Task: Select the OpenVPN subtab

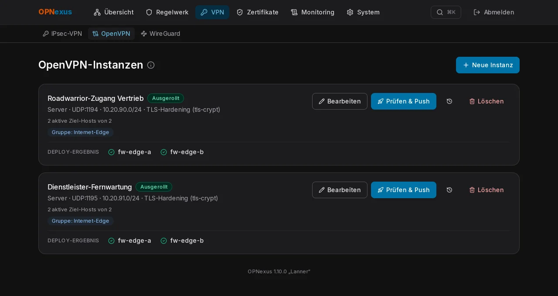Action: 111,34
